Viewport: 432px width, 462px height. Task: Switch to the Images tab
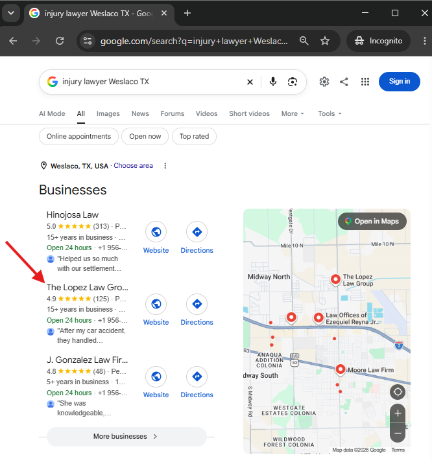(x=108, y=114)
